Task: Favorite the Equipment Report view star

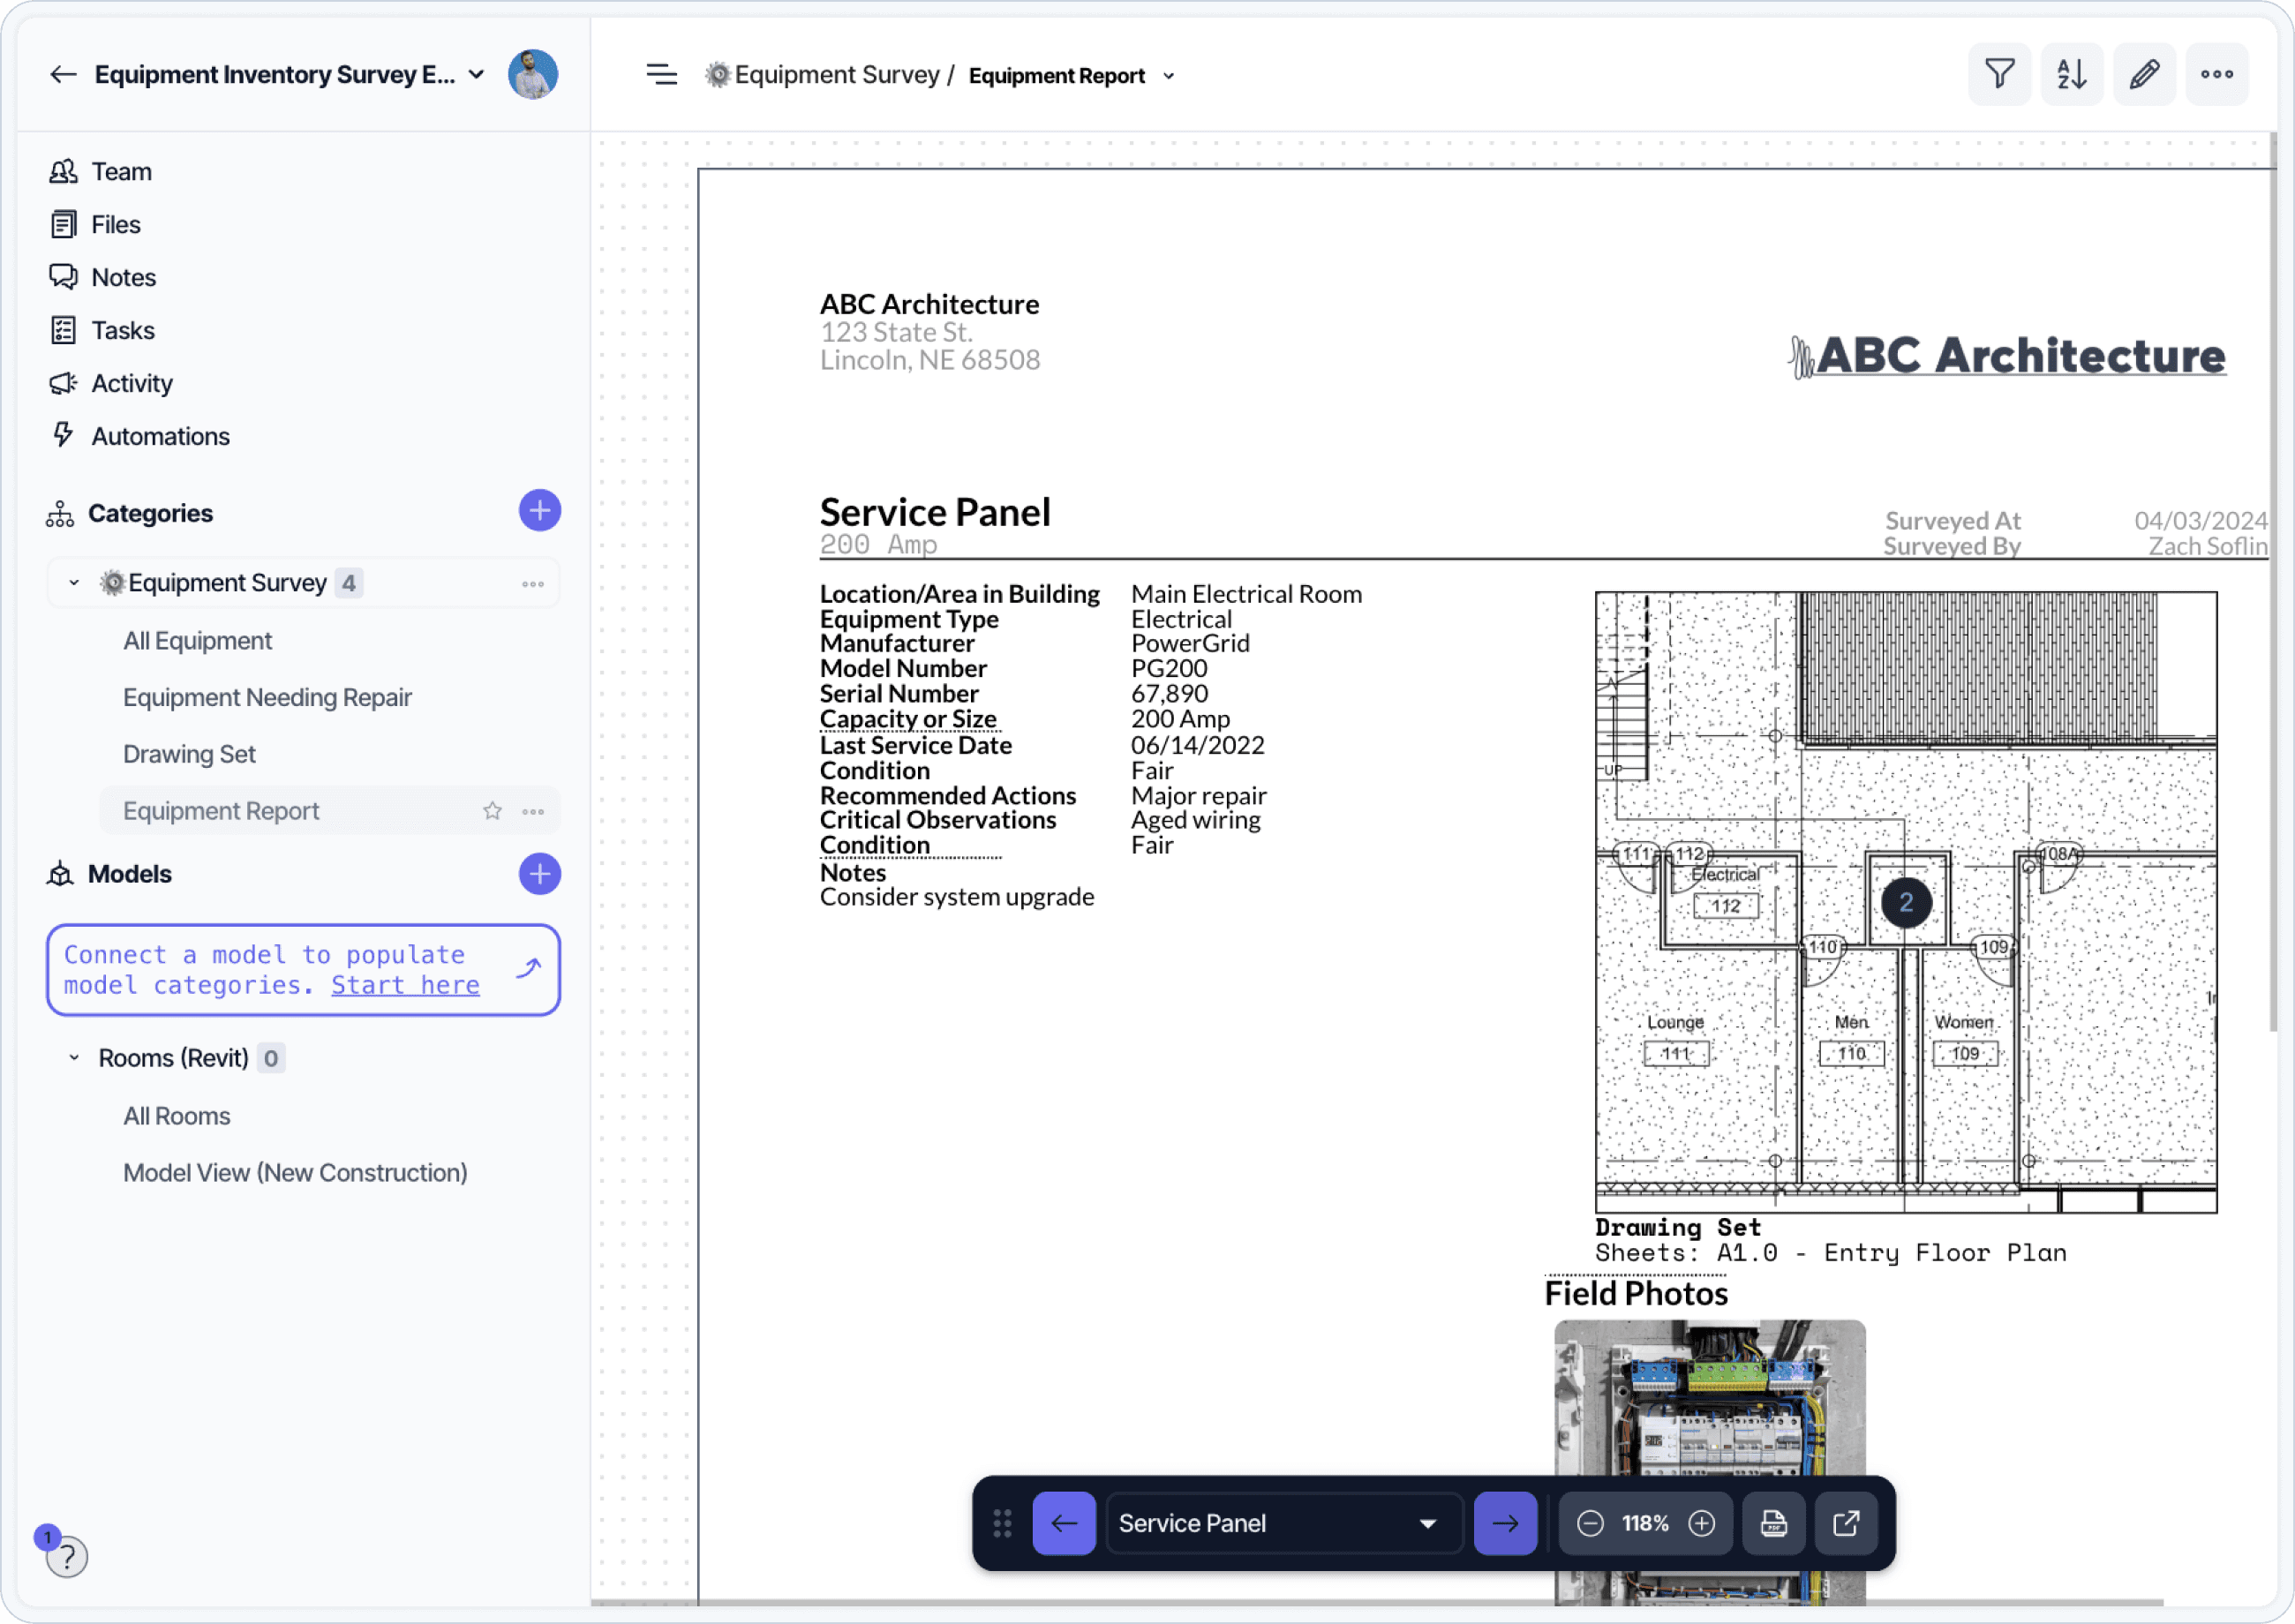Action: (492, 811)
